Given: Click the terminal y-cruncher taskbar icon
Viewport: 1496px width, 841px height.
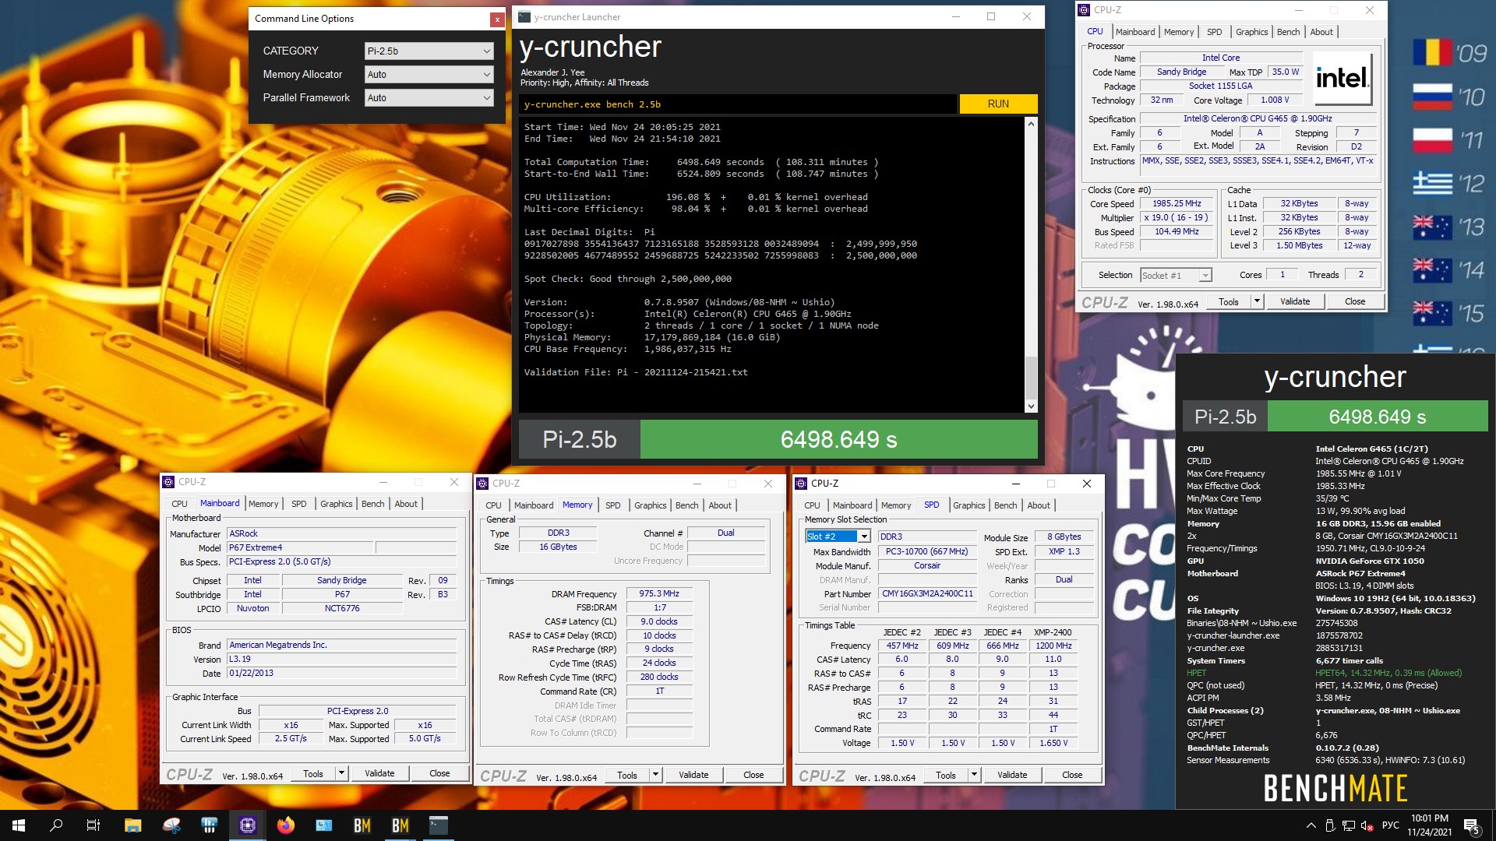Looking at the screenshot, I should (439, 825).
